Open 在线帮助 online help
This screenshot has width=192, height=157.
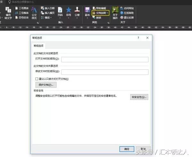pos(127,13)
